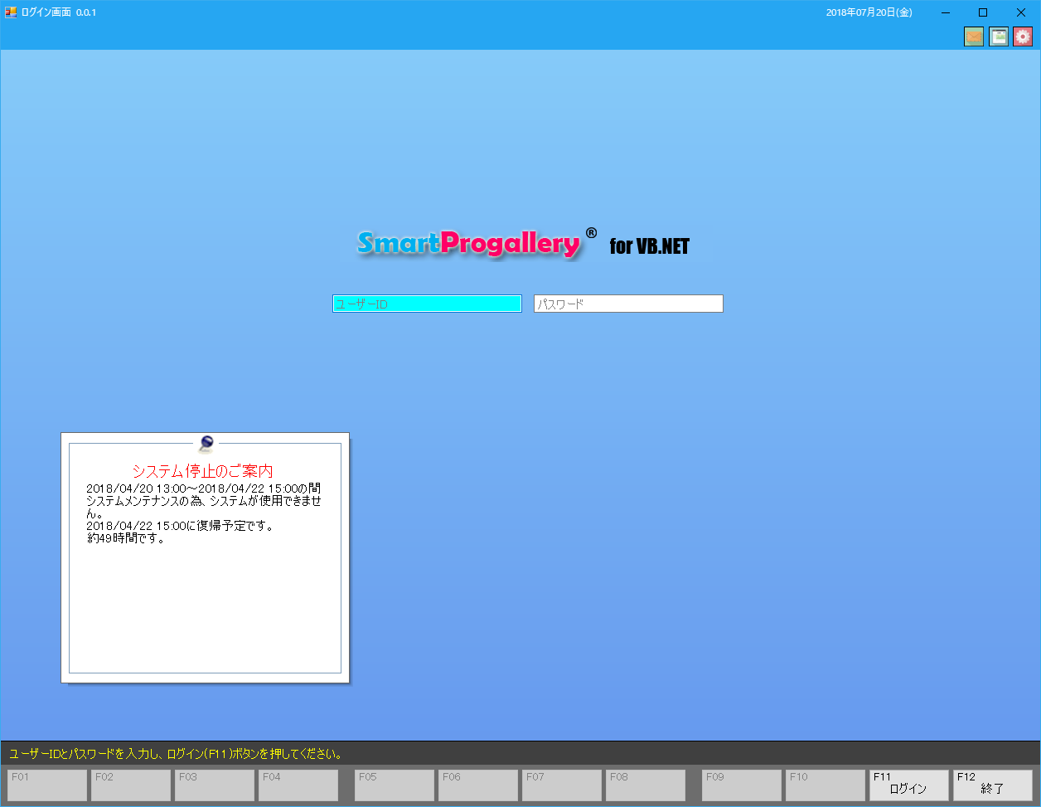The width and height of the screenshot is (1041, 807).
Task: Select the F03 function key button
Action: (215, 785)
